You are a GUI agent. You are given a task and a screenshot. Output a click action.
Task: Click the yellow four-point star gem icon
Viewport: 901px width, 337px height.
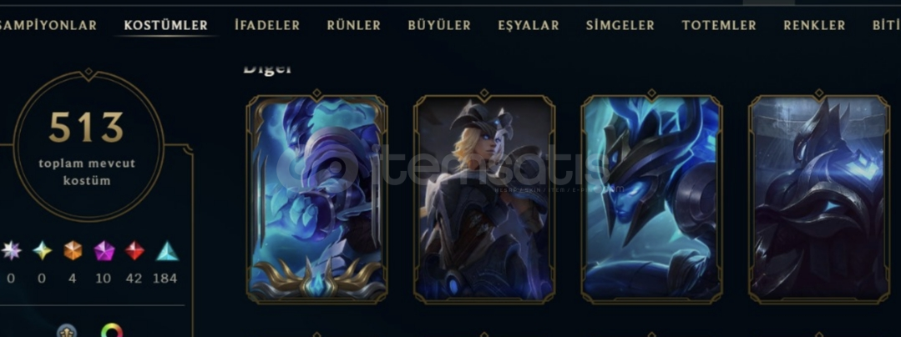click(x=42, y=250)
